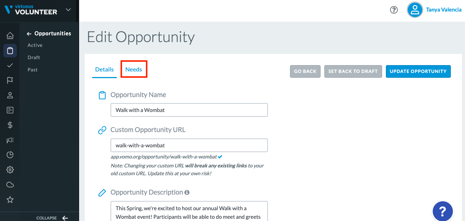Click the UPDATE OPPORTUNITY button
This screenshot has height=221, width=465.
pyautogui.click(x=418, y=71)
